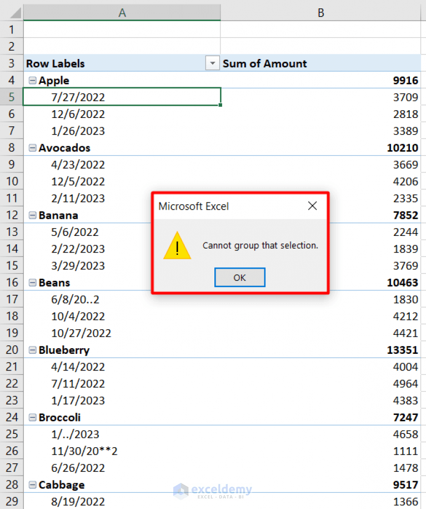Viewport: 426px width, 509px height.
Task: Select row 29 header
Action: (x=12, y=501)
